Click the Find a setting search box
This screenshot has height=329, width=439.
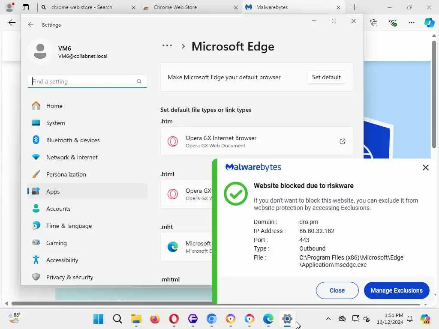[x=87, y=81]
